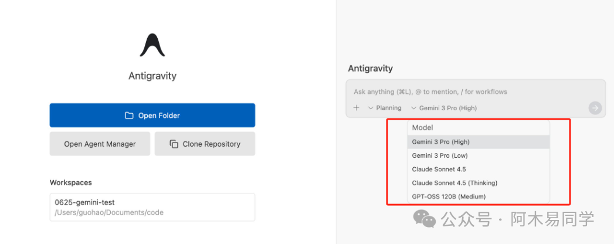The width and height of the screenshot is (614, 244).
Task: Click the chevron beside Planning
Action: tap(371, 108)
